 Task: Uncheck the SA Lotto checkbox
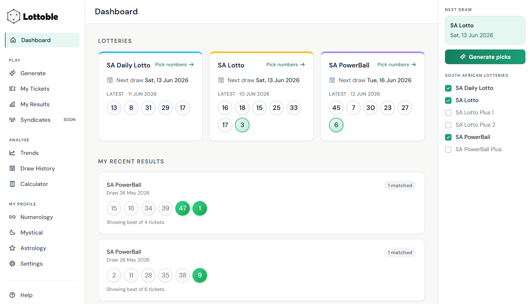448,100
